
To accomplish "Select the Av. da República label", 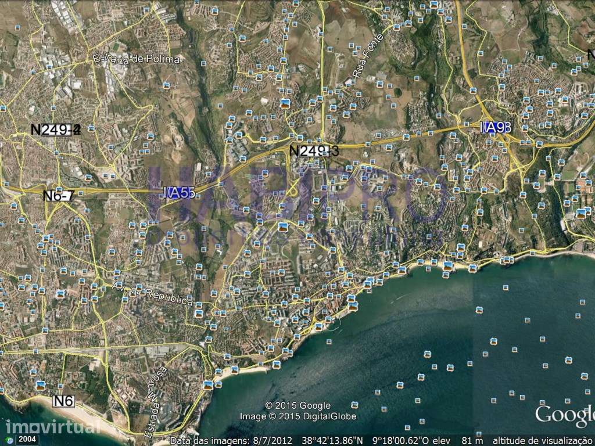I will pos(152,293).
